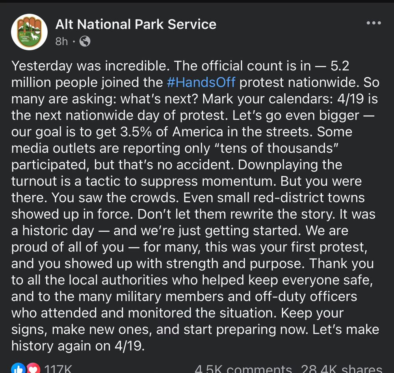Screen dimensions: 394x373
Task: Click the Alt National Park Service page name
Action: coord(136,24)
